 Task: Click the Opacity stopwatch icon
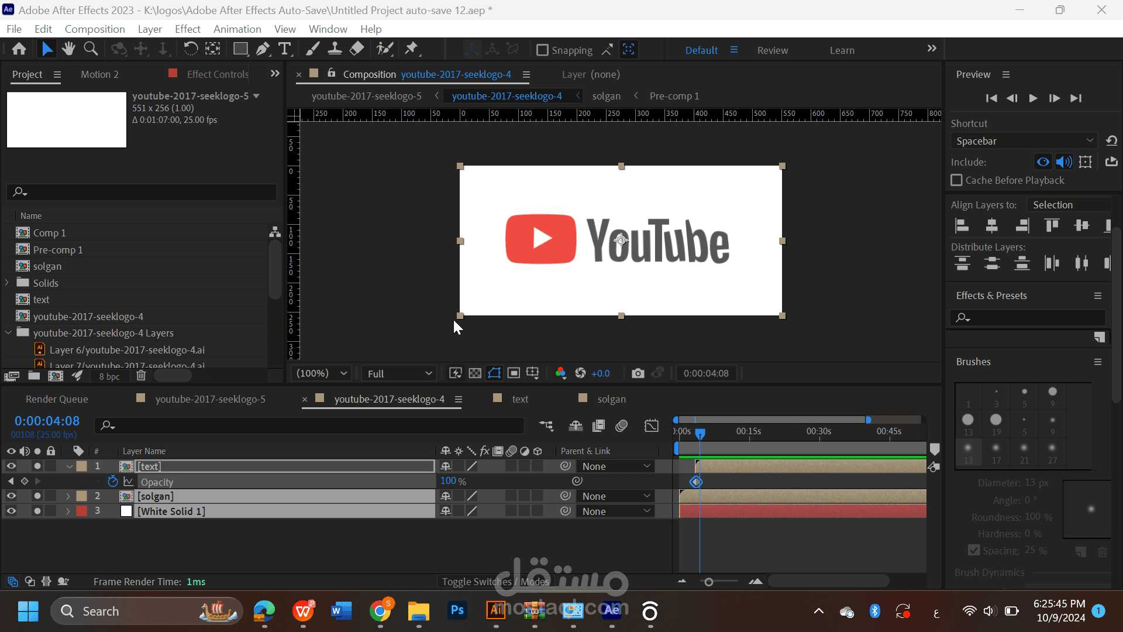[113, 482]
